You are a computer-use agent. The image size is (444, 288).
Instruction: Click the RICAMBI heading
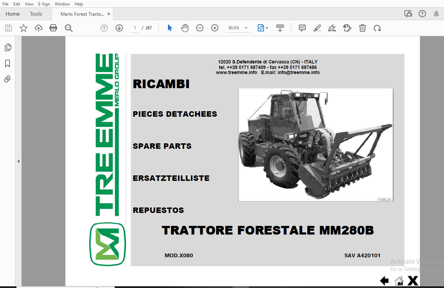coord(161,84)
